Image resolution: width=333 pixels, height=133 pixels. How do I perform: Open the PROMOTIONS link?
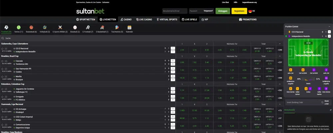(x=248, y=20)
